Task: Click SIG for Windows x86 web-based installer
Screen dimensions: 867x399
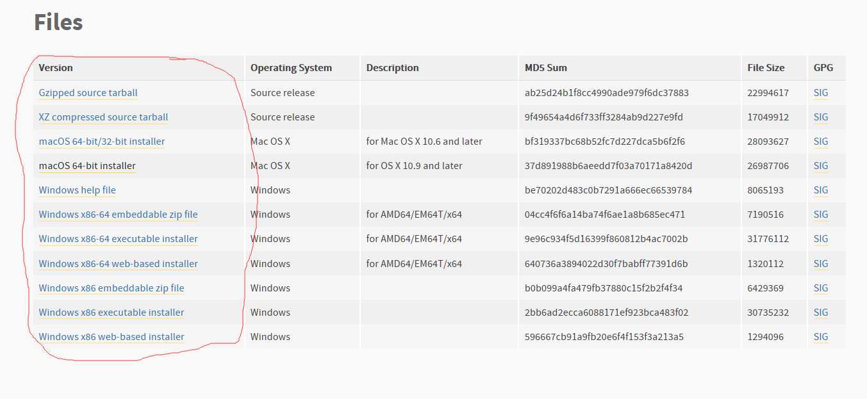Action: coord(820,337)
